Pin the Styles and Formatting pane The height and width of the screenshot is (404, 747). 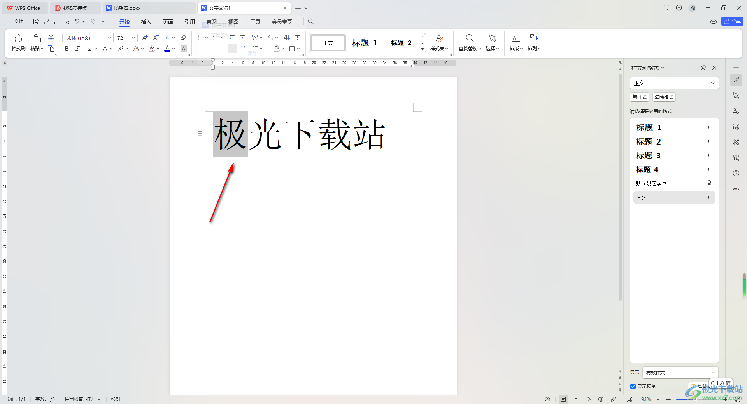703,68
